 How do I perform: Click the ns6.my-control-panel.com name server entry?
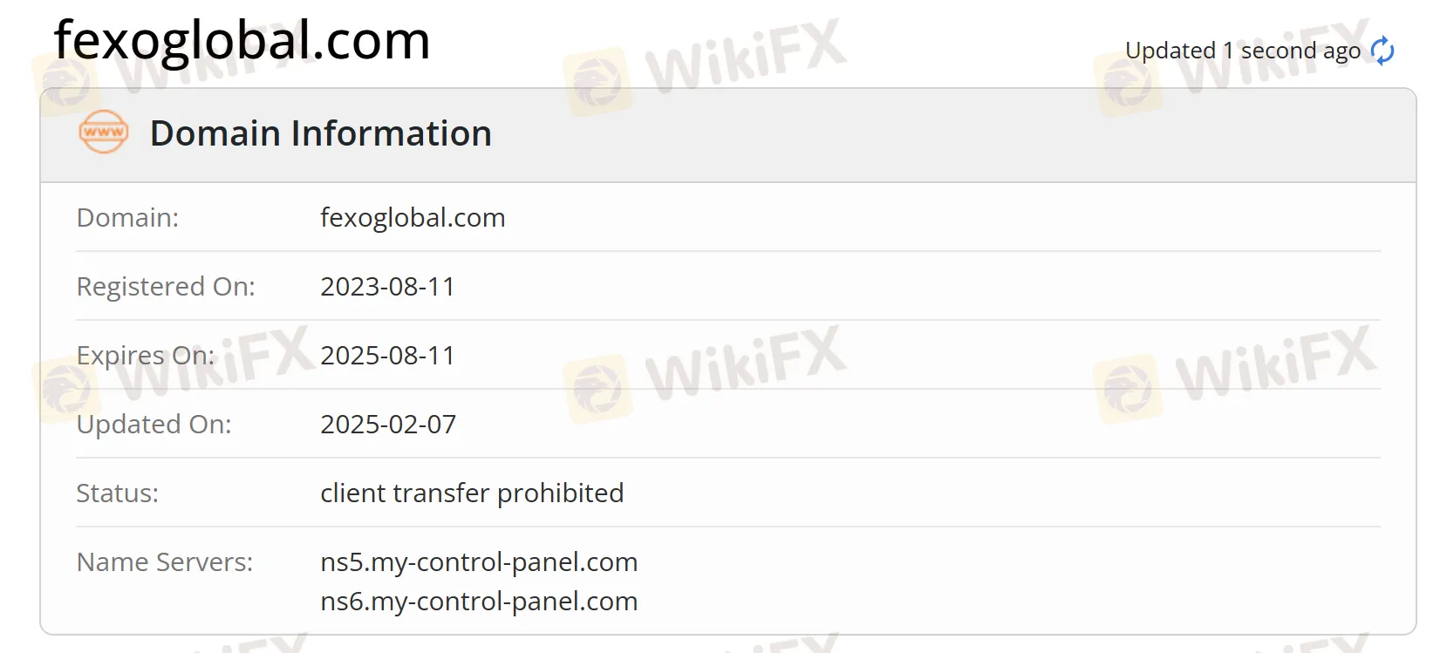point(479,602)
